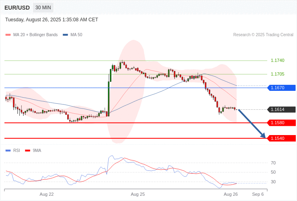The height and width of the screenshot is (201, 297).
Task: Select the 30 MIN timeframe badge
Action: (43, 8)
